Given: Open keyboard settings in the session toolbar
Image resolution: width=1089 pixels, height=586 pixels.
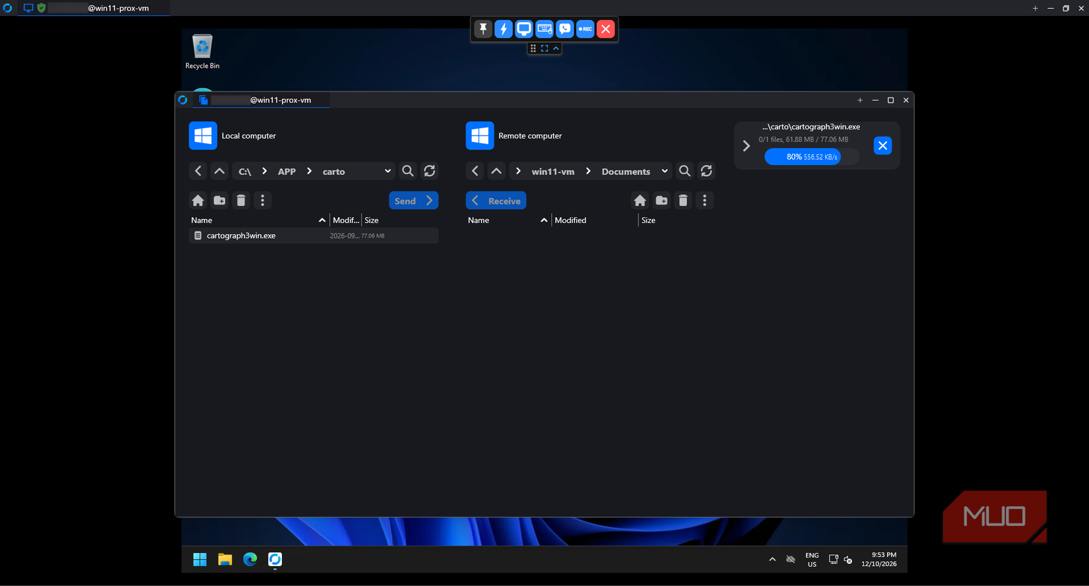Looking at the screenshot, I should click(544, 29).
